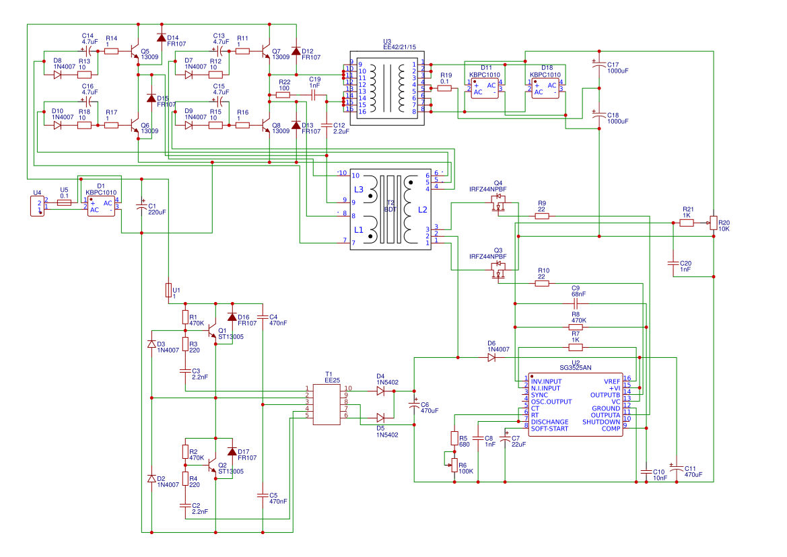This screenshot has height=557, width=787.
Task: Select the D11 KBPC1010 bridge rectifier
Action: 485,88
